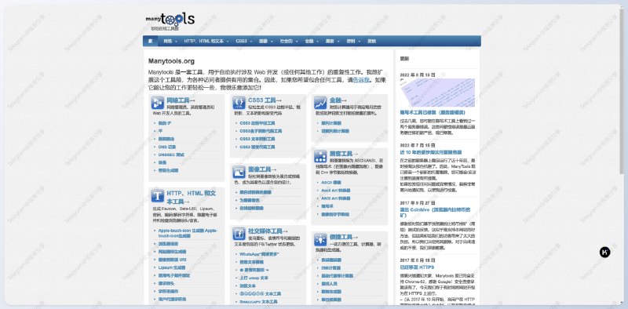Expand the 社会的 dropdown in the navigation bar
Image resolution: width=628 pixels, height=309 pixels.
pos(288,42)
